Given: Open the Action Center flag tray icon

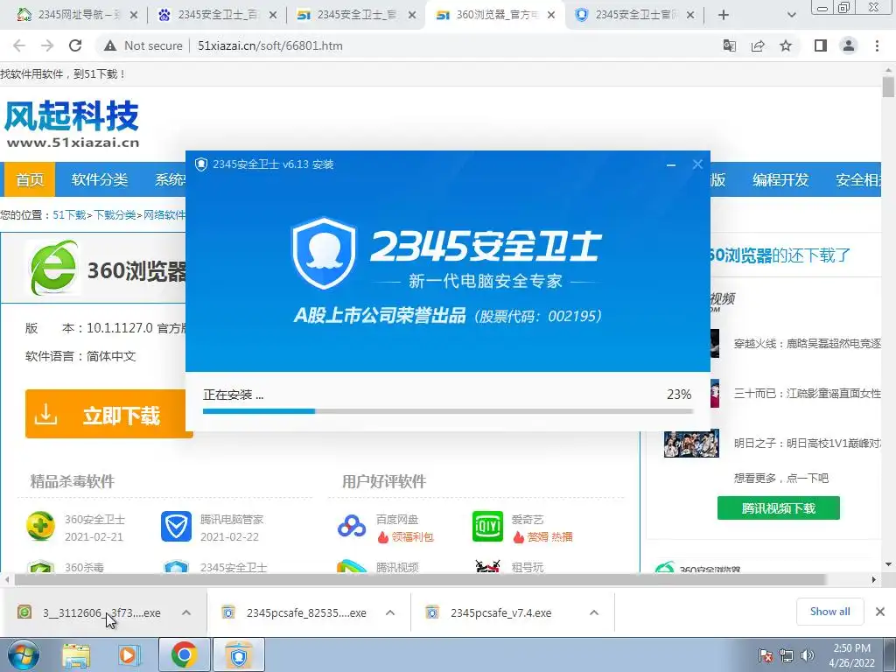Looking at the screenshot, I should [x=766, y=656].
